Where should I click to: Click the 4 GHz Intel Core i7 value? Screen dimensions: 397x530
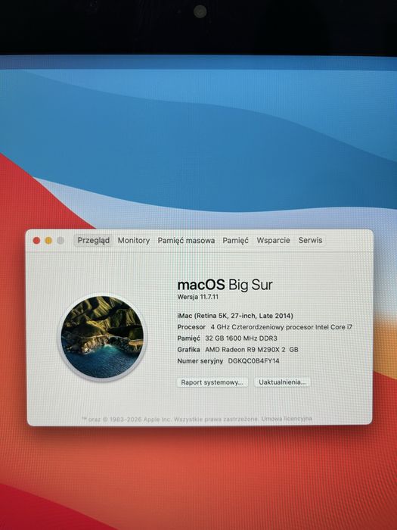point(281,327)
